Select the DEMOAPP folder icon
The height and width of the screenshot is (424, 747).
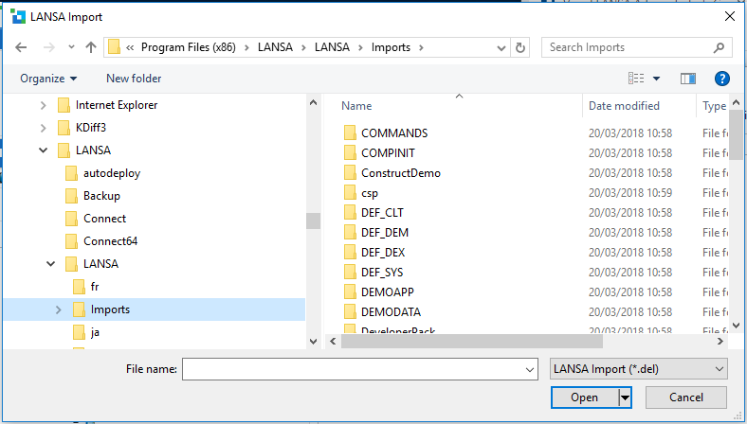(349, 292)
